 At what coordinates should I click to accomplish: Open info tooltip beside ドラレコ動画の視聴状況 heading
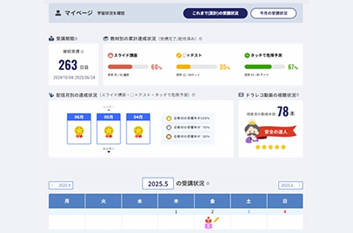(x=298, y=95)
